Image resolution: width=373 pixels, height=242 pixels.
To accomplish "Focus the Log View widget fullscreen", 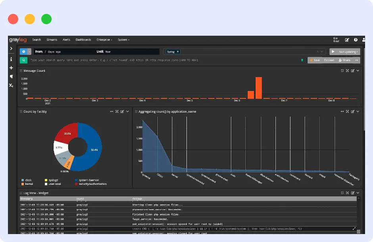I will click(347, 193).
